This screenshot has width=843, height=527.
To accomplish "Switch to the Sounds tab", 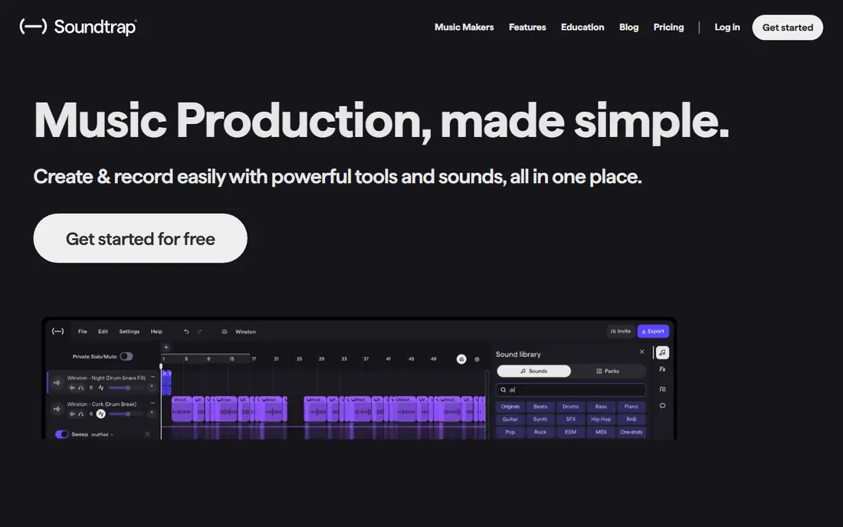I will (x=534, y=372).
